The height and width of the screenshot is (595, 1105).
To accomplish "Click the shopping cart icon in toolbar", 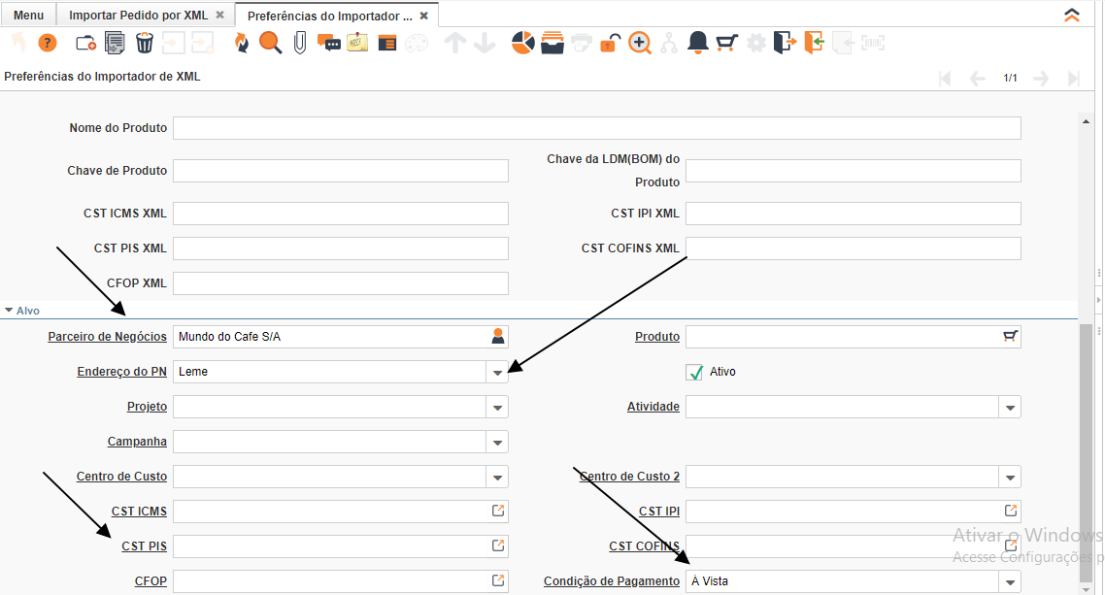I will pyautogui.click(x=726, y=43).
